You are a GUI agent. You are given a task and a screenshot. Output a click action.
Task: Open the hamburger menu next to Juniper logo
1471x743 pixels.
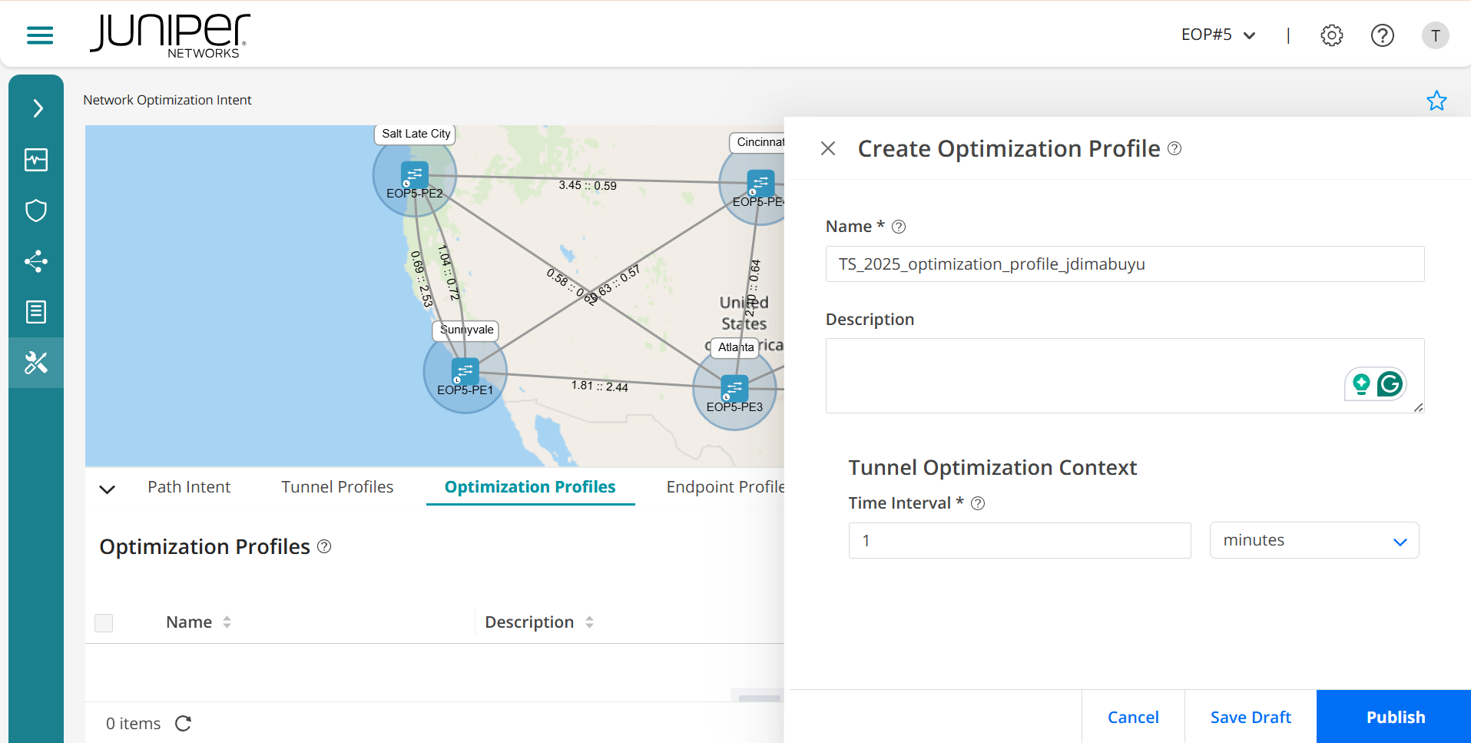pyautogui.click(x=38, y=35)
